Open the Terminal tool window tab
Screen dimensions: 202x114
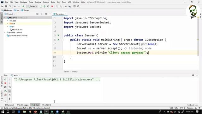tap(9, 105)
